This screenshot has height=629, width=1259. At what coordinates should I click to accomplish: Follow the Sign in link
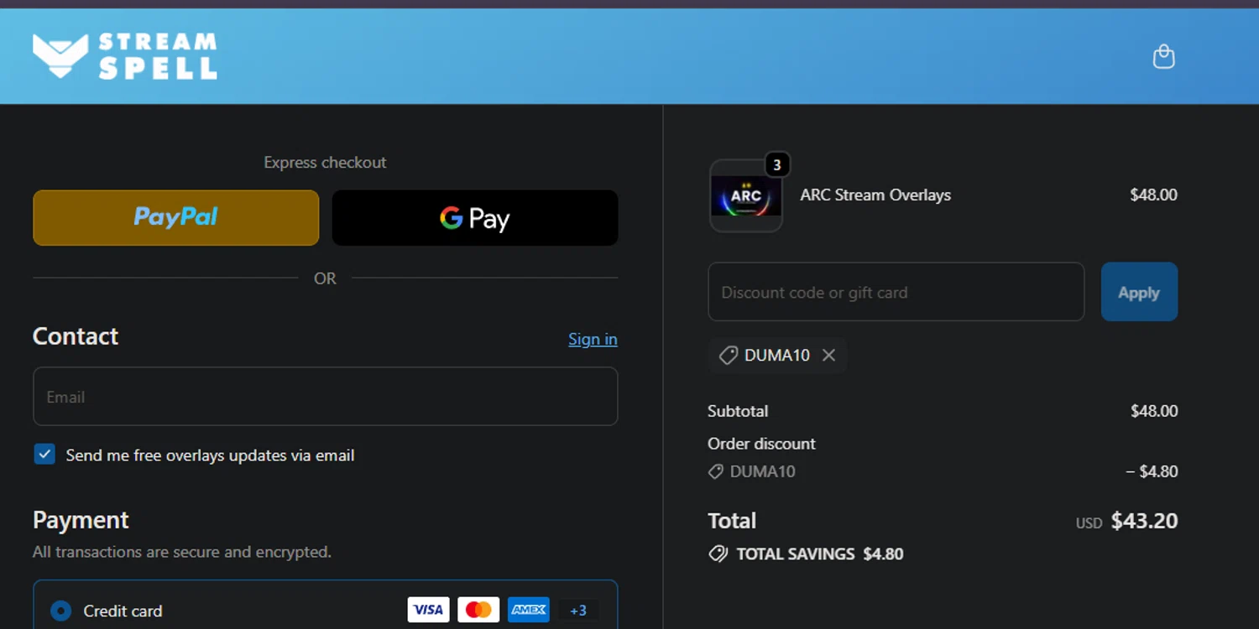pyautogui.click(x=593, y=339)
